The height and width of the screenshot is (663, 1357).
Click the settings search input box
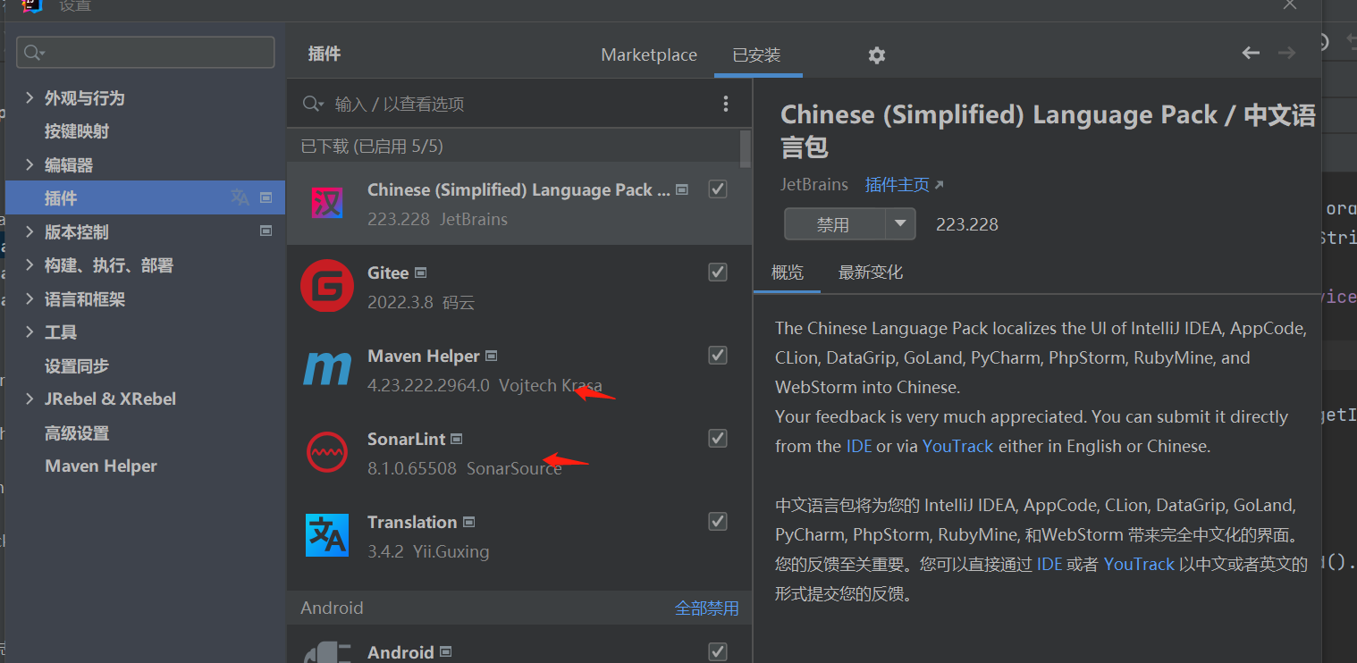click(146, 52)
